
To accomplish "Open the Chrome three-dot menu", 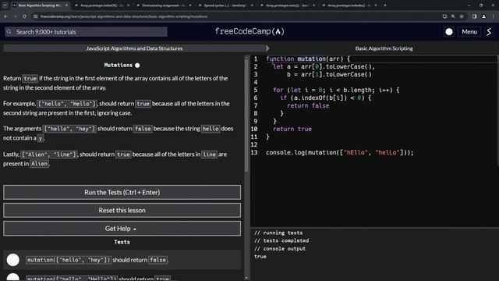I will tap(494, 16).
